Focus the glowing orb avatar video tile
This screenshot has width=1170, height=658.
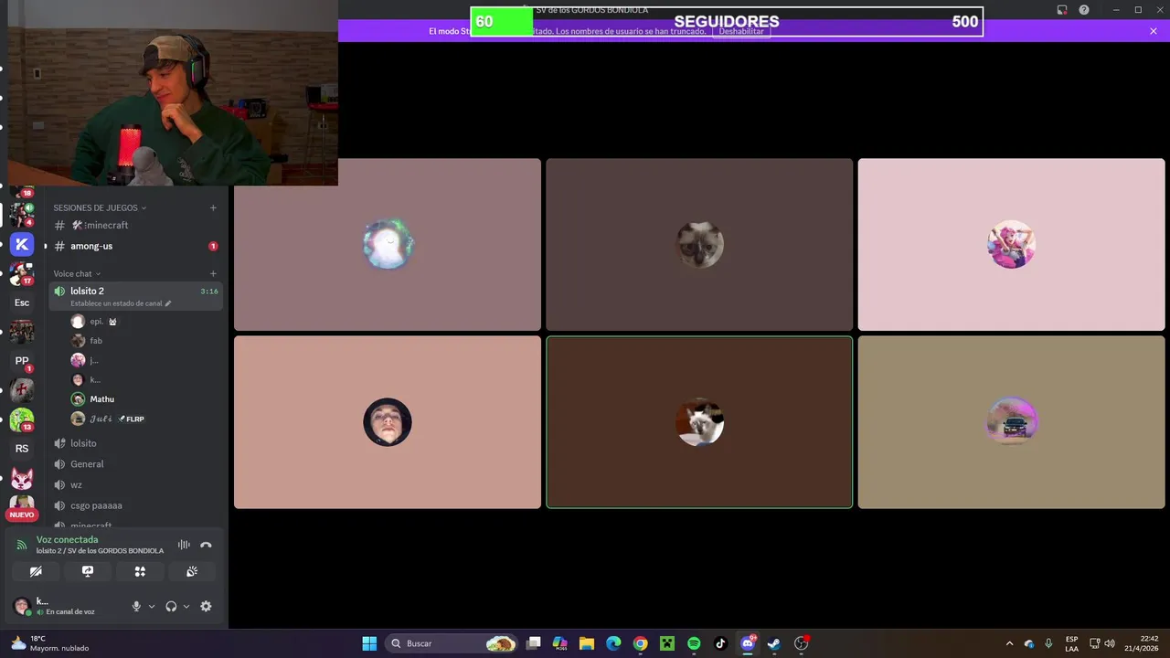tap(388, 245)
